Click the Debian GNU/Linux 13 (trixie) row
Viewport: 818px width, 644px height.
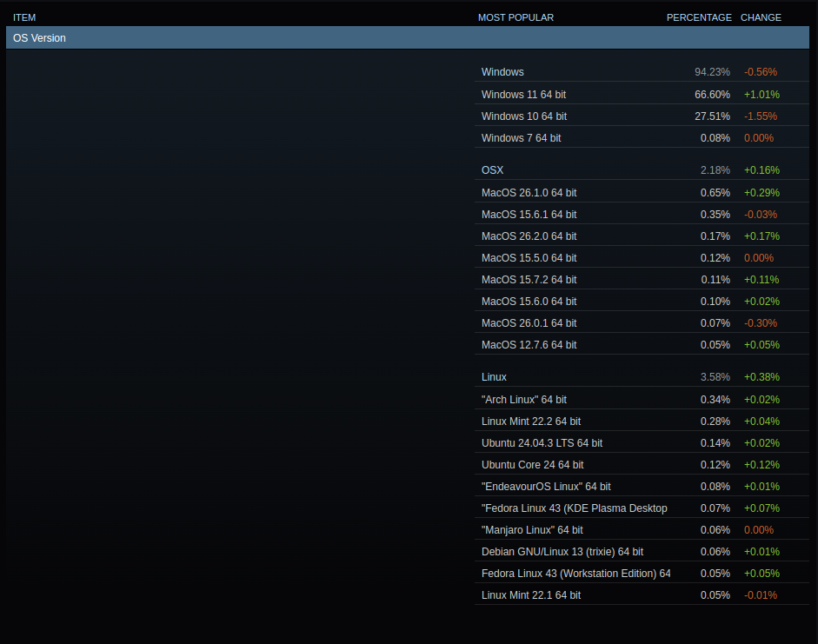tap(562, 551)
